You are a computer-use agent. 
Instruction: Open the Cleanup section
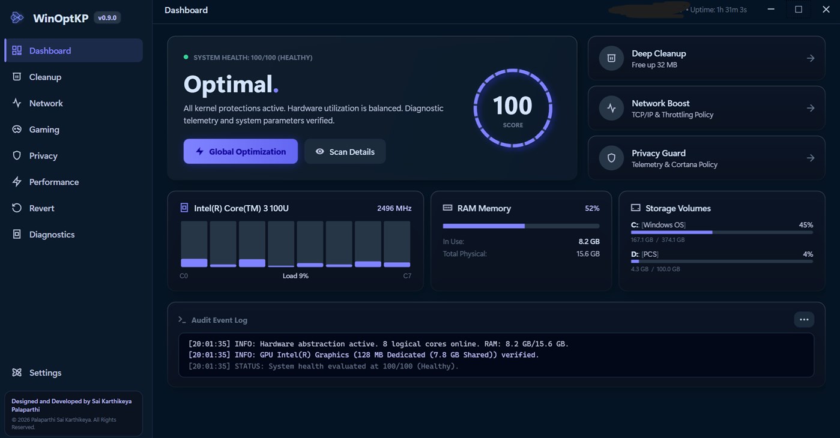tap(74, 77)
